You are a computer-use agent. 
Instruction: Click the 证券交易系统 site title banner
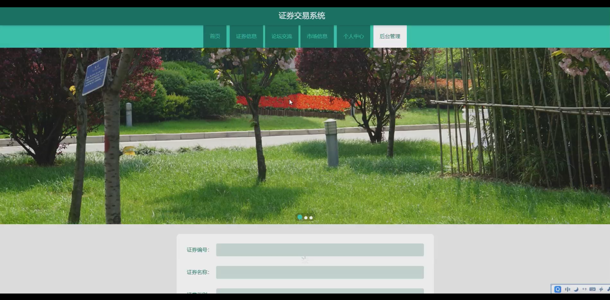[302, 16]
